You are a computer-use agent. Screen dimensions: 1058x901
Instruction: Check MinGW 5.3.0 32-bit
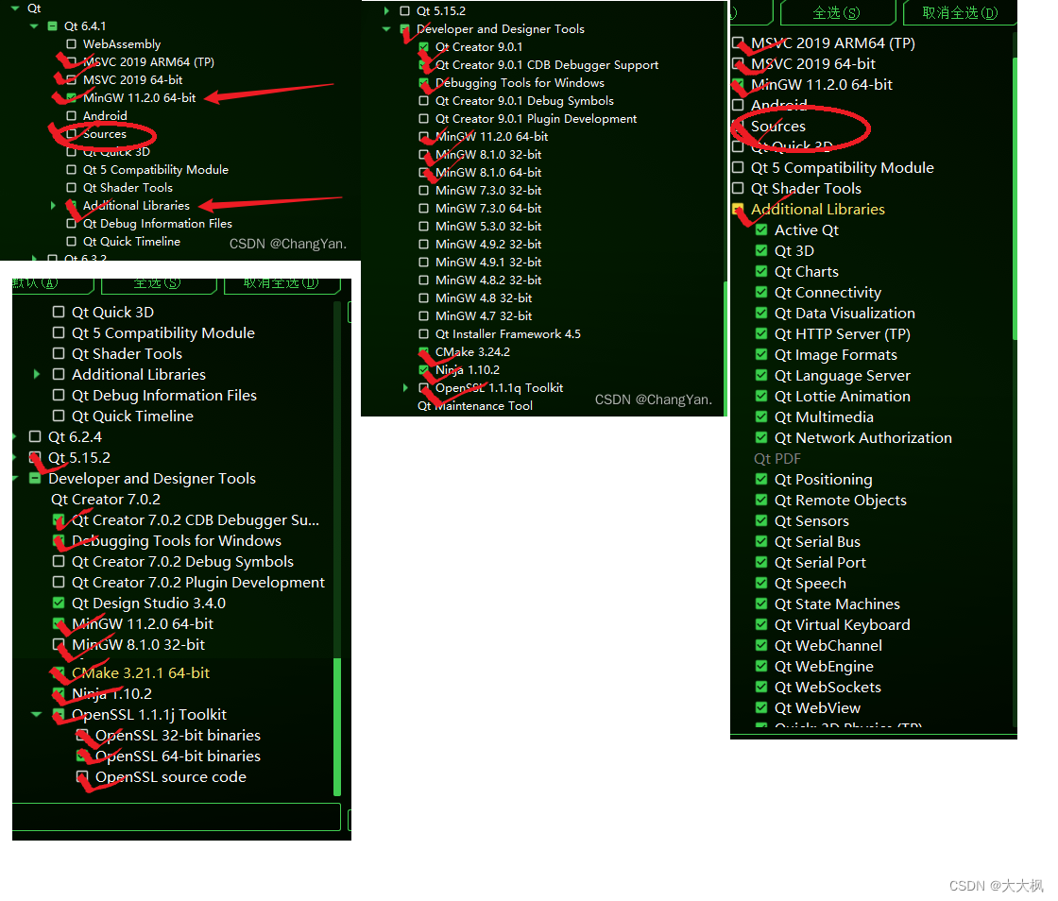(424, 226)
